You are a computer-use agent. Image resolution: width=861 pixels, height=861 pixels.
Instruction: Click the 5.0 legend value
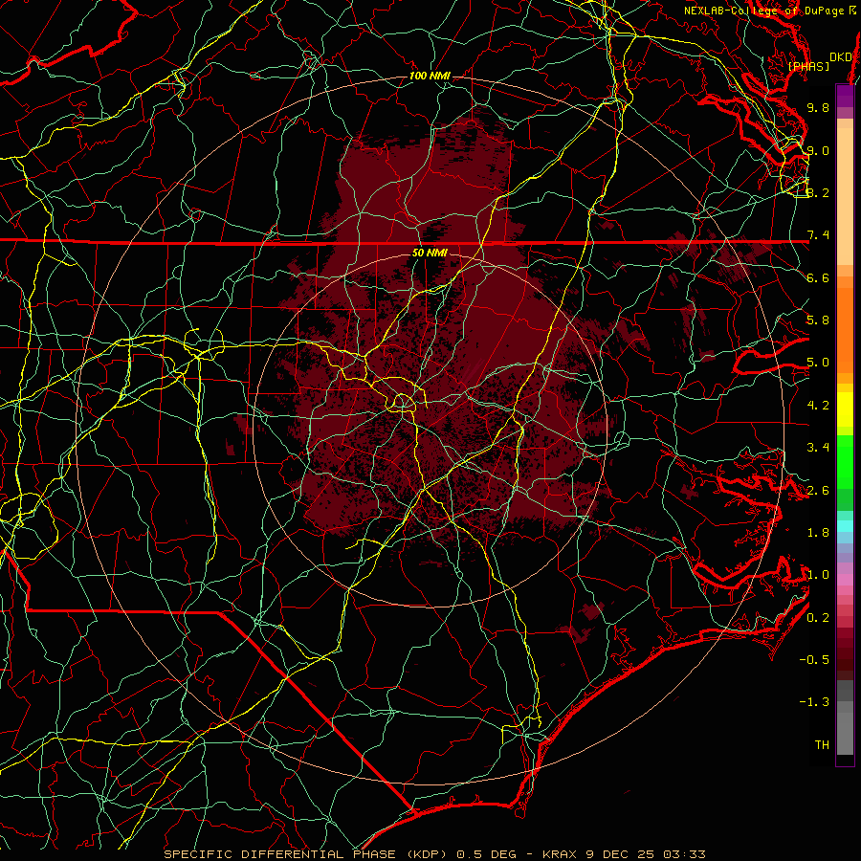coord(818,363)
